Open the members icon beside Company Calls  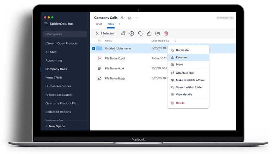(x=122, y=18)
